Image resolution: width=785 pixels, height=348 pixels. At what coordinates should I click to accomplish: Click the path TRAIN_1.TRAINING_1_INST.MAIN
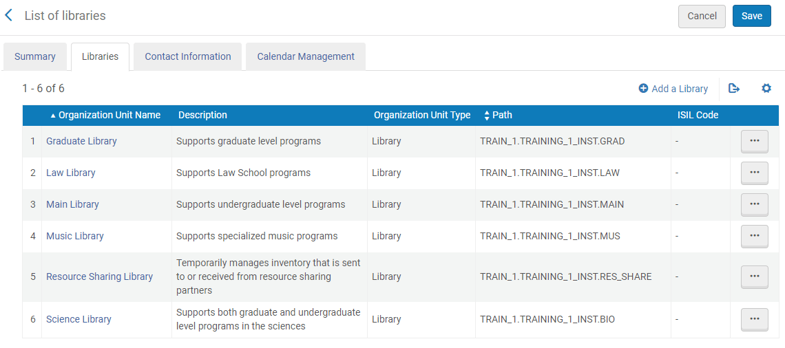pos(552,204)
